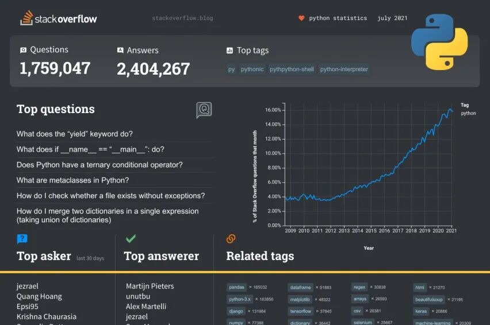
Task: Click the Answers icon beside the label
Action: pos(120,50)
